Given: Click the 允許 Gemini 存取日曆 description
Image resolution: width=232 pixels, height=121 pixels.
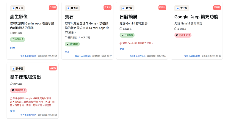Looking at the screenshot, I should click(x=134, y=23).
